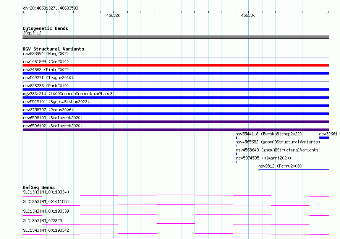Open transcript SLC13A3|NM_001011554
Viewport: 340px width, 239px height.
click(46, 202)
